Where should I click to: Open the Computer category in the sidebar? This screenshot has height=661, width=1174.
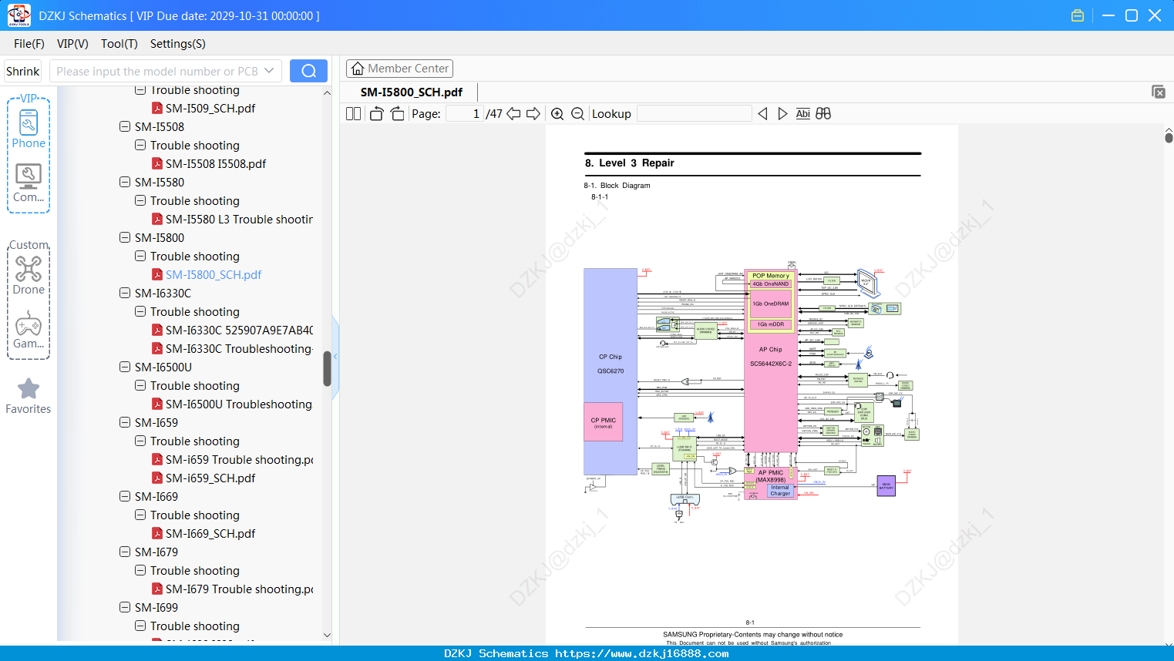point(29,183)
